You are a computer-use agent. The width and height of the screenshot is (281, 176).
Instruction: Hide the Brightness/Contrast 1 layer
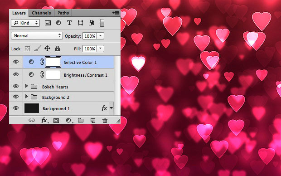16,74
